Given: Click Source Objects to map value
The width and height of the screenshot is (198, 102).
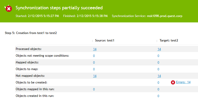Looking at the screenshot, I should (94, 69).
